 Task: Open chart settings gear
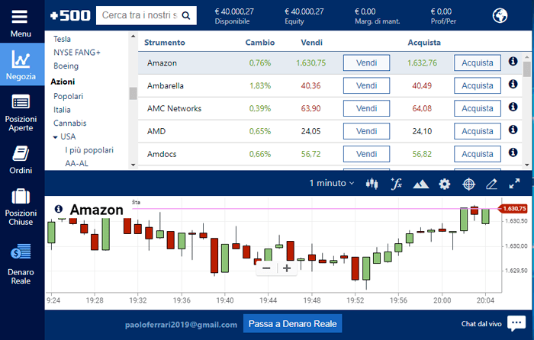pyautogui.click(x=445, y=184)
